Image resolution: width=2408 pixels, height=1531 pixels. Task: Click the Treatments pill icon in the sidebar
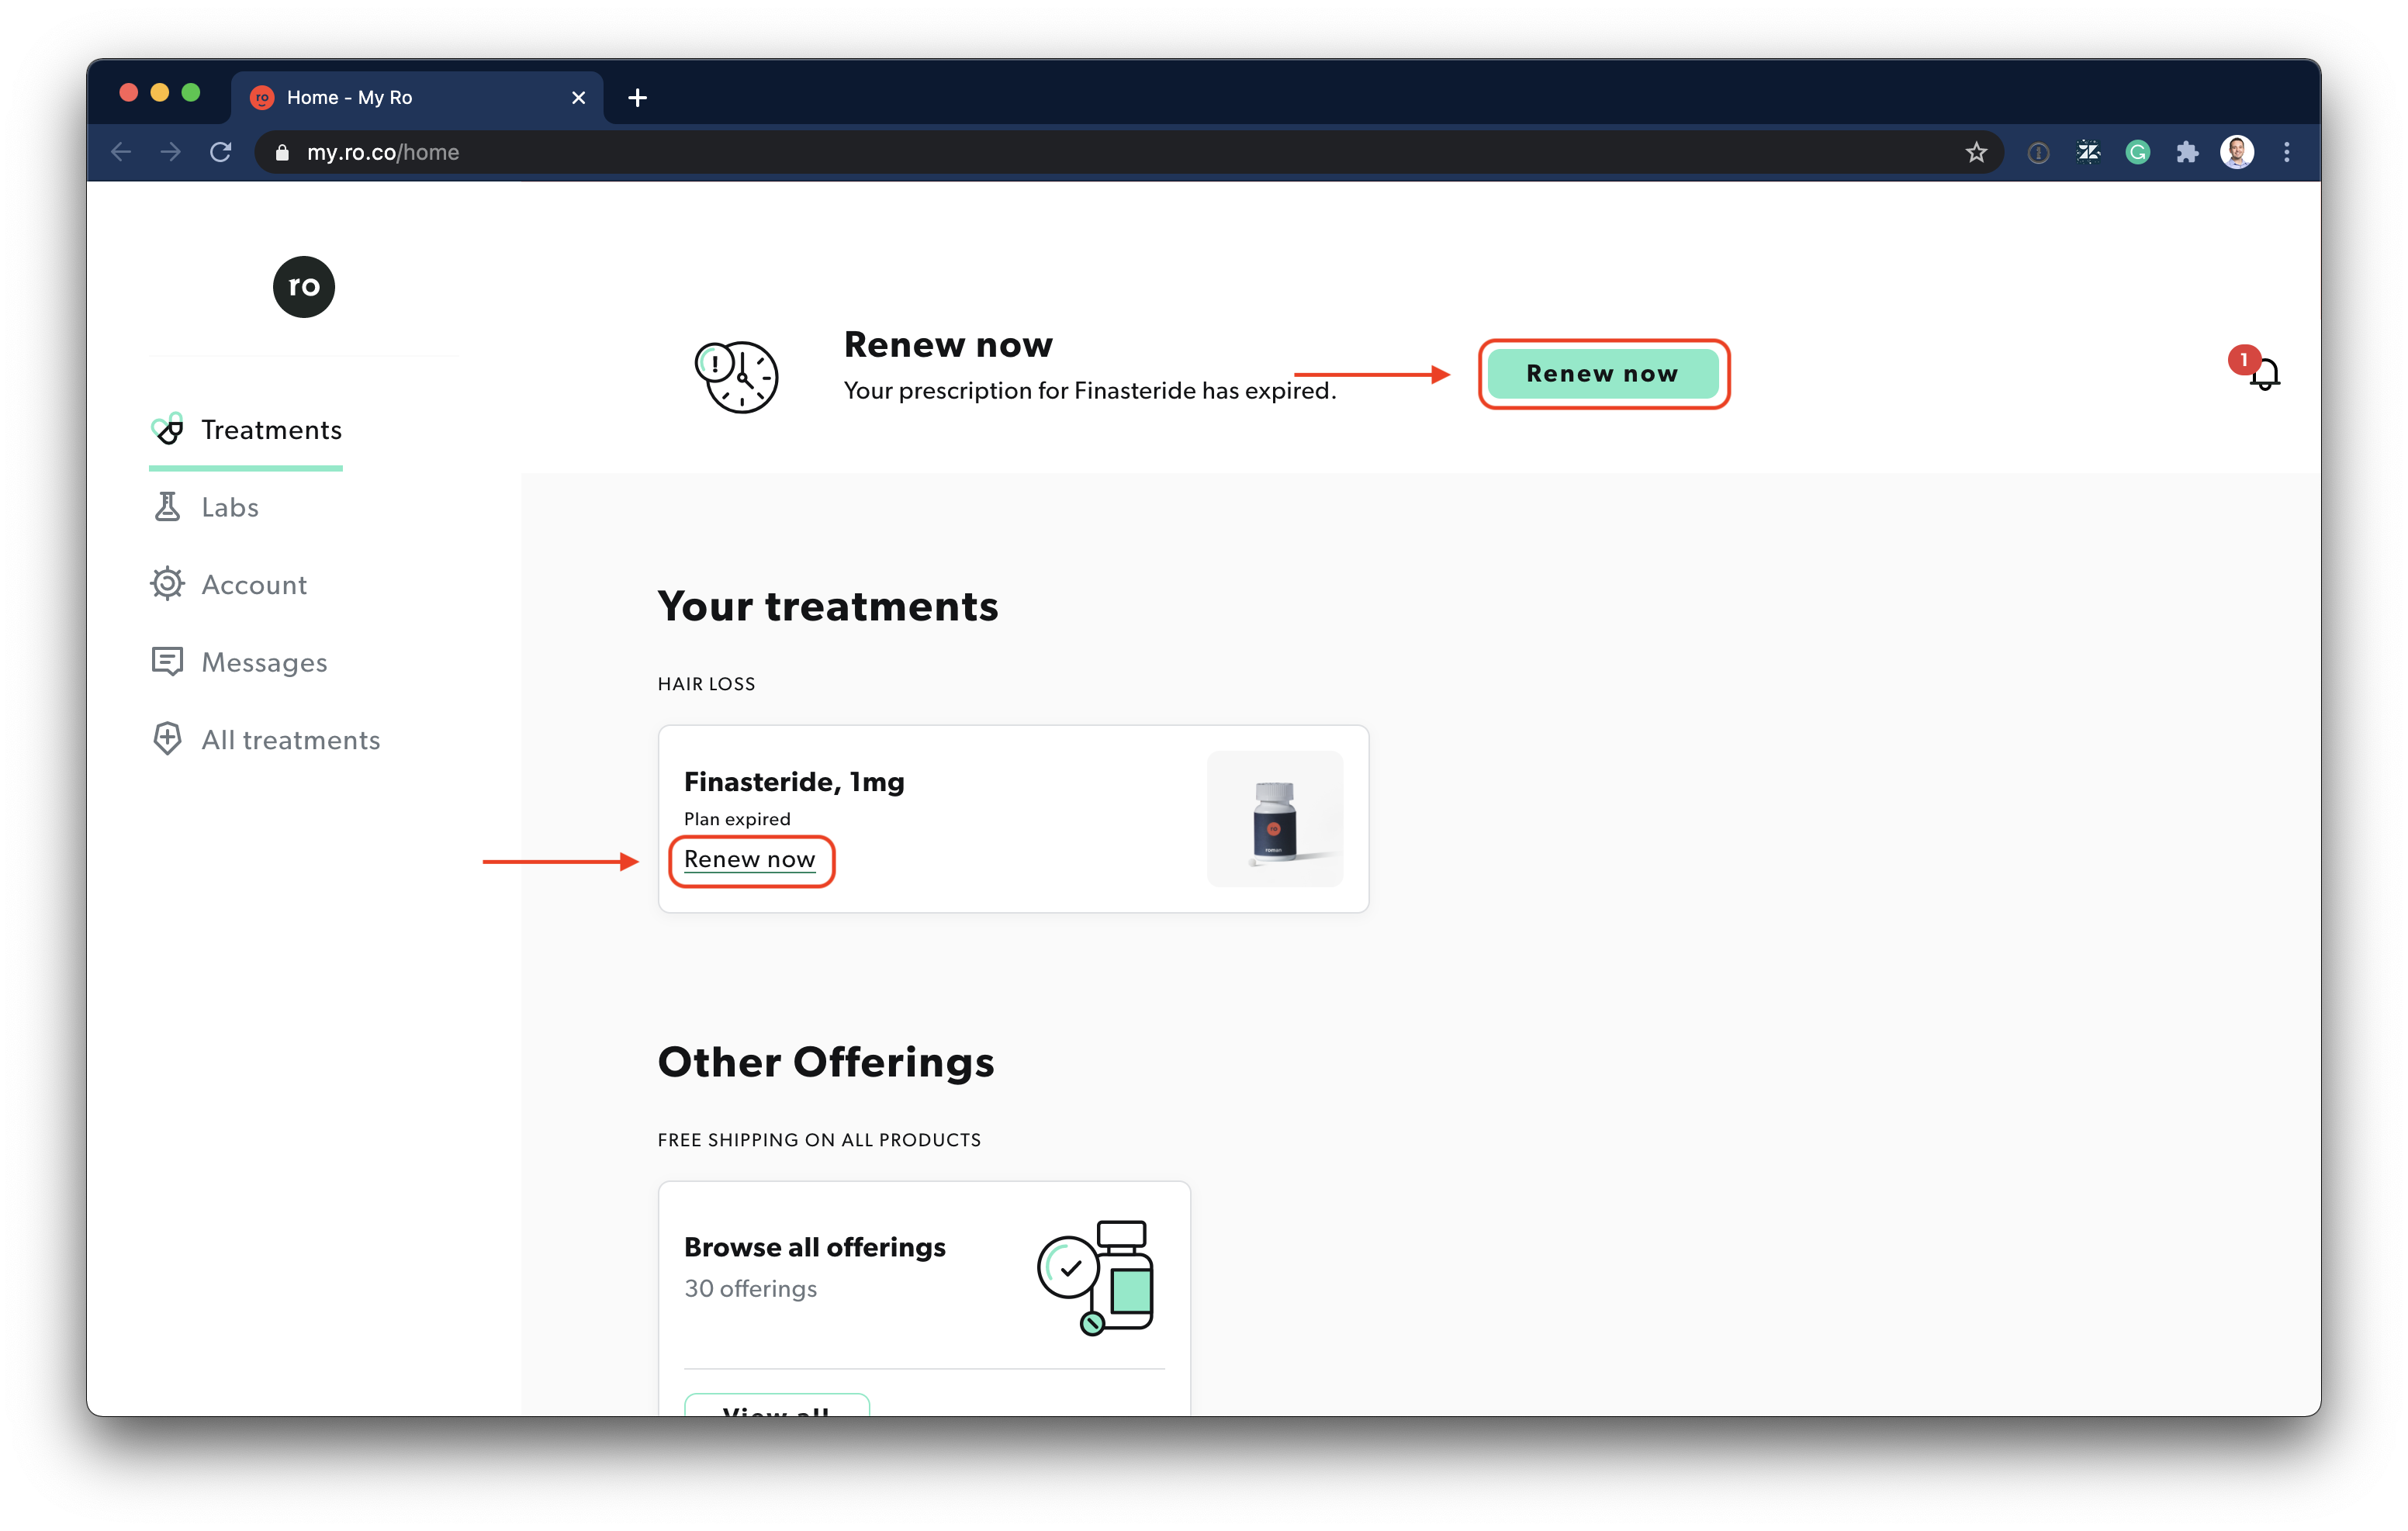[x=167, y=429]
